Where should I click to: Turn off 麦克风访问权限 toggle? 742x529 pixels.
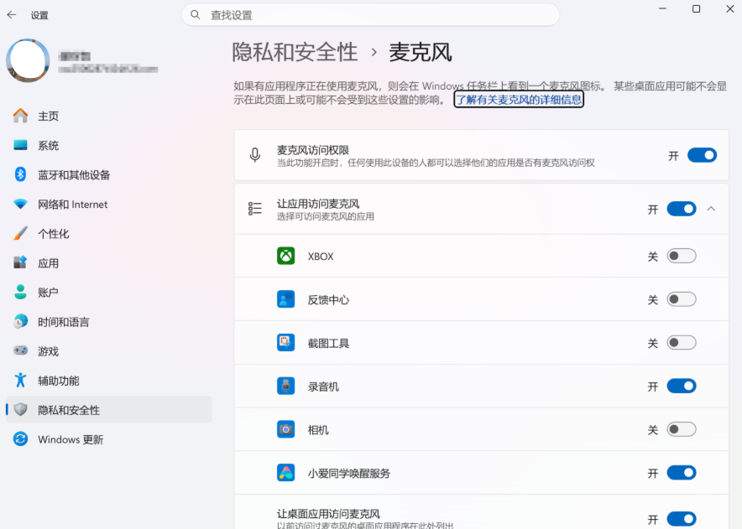coord(702,155)
